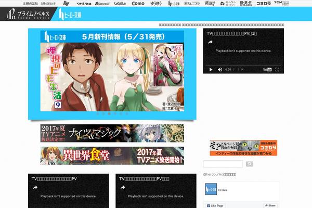This screenshot has height=208, width=312.
Task: Open the TCM logo link in top bar
Action: coord(281,3)
